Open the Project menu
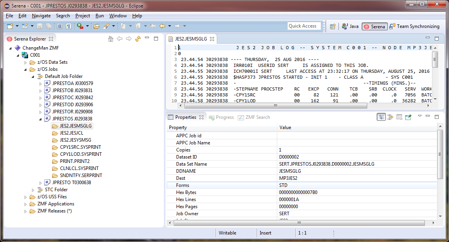Screen dimensions: 449x242 click(83, 16)
